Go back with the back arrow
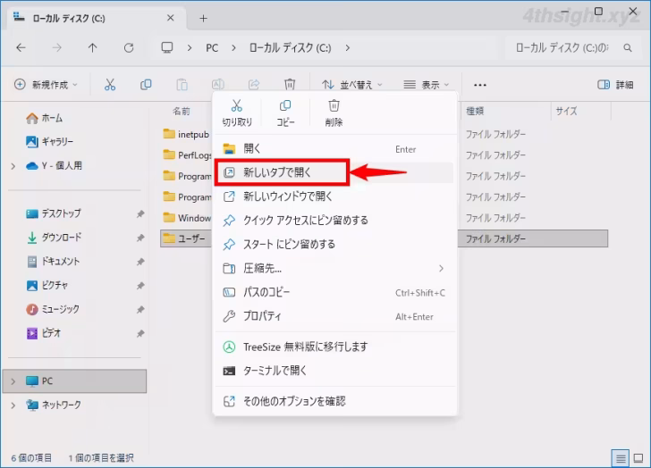The image size is (651, 468). tap(21, 47)
